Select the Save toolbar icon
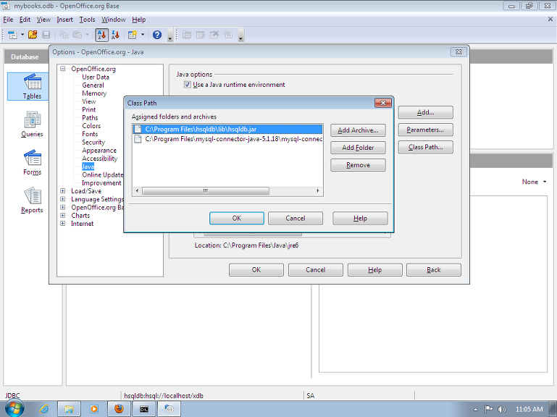Screen dimensions: 557x417 point(46,35)
